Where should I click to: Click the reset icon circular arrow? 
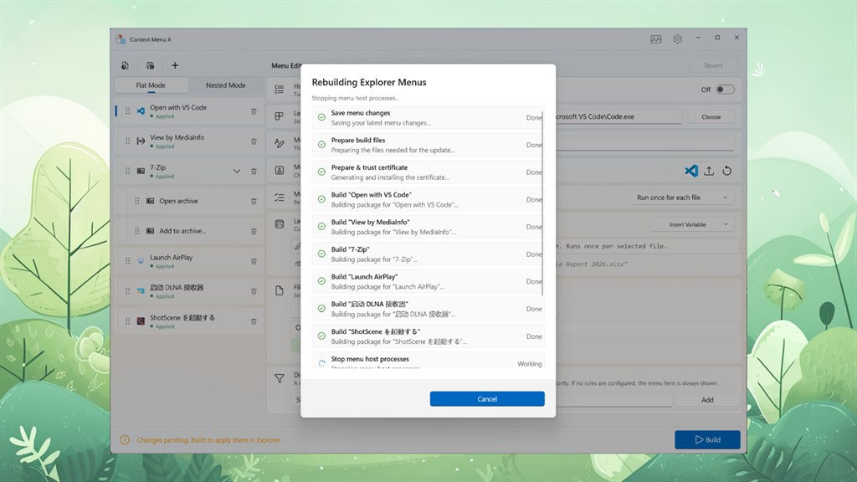pyautogui.click(x=727, y=171)
